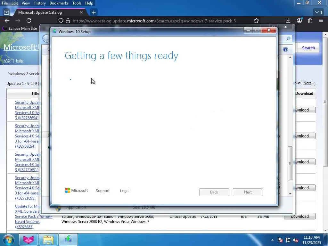Switch to Windows 10 Setup taskbar item
The image size is (328, 246).
click(x=68, y=240)
